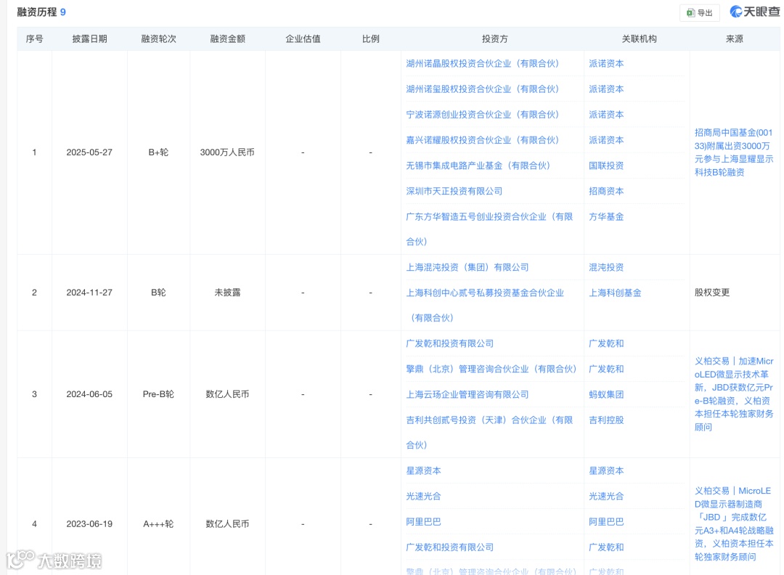This screenshot has width=784, height=575.
Task: Open investor 光速光合 link
Action: 423,497
